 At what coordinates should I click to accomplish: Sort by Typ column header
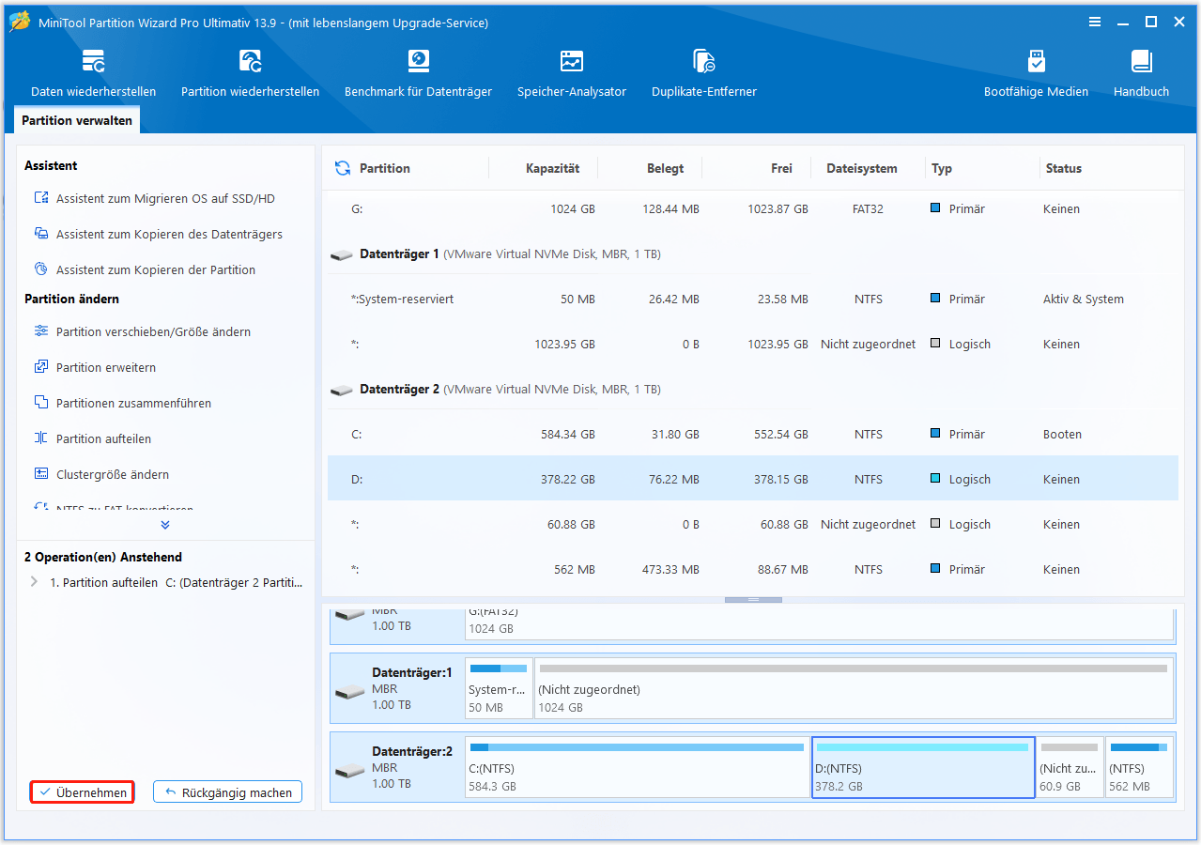click(x=942, y=169)
